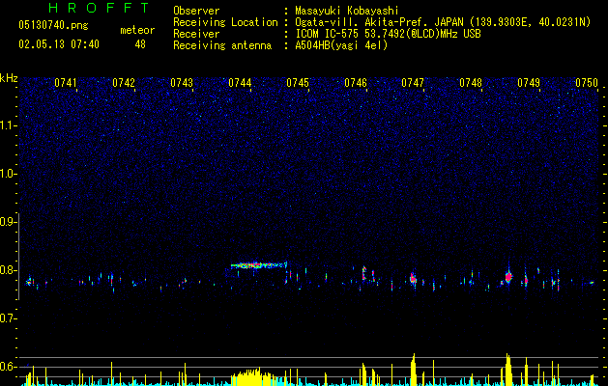Click the 0743 time marker

click(182, 83)
